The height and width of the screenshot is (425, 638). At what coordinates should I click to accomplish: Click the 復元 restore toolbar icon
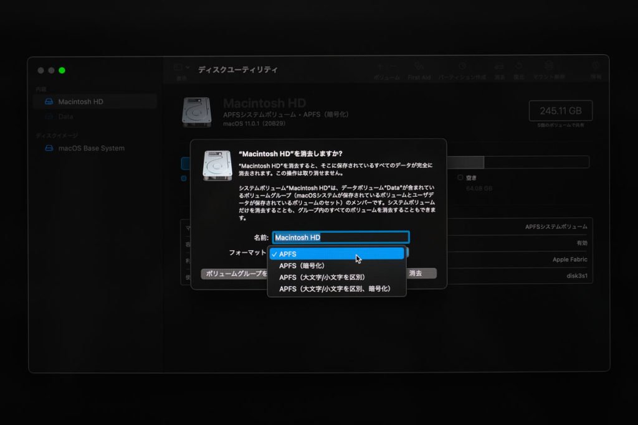[518, 66]
